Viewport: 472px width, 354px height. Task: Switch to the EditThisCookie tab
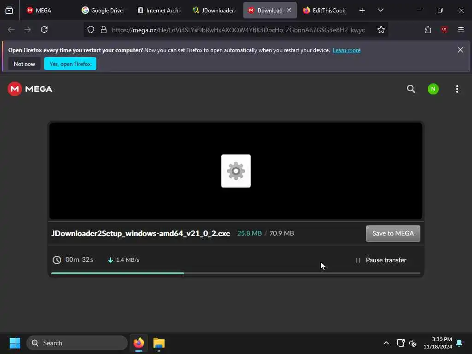click(325, 11)
